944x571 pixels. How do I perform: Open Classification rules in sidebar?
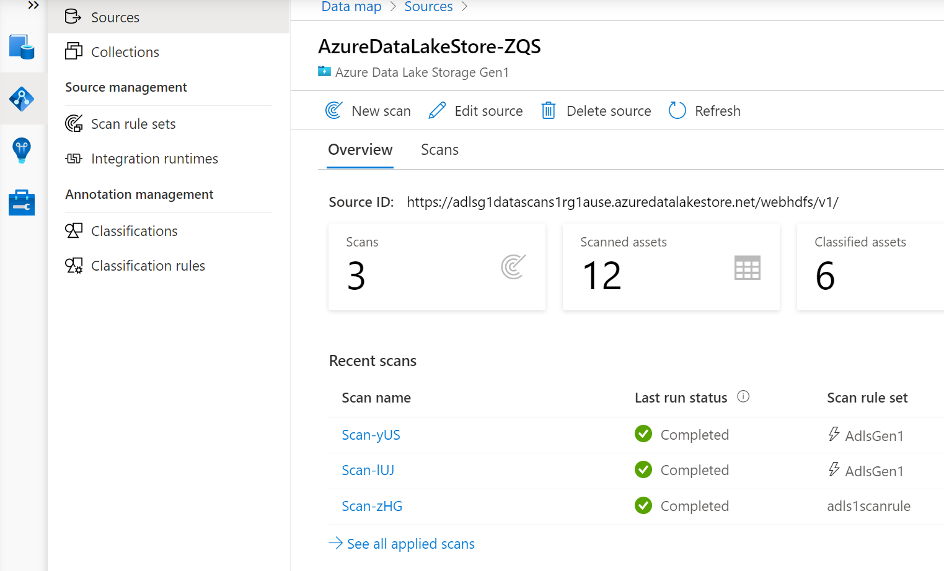[148, 266]
